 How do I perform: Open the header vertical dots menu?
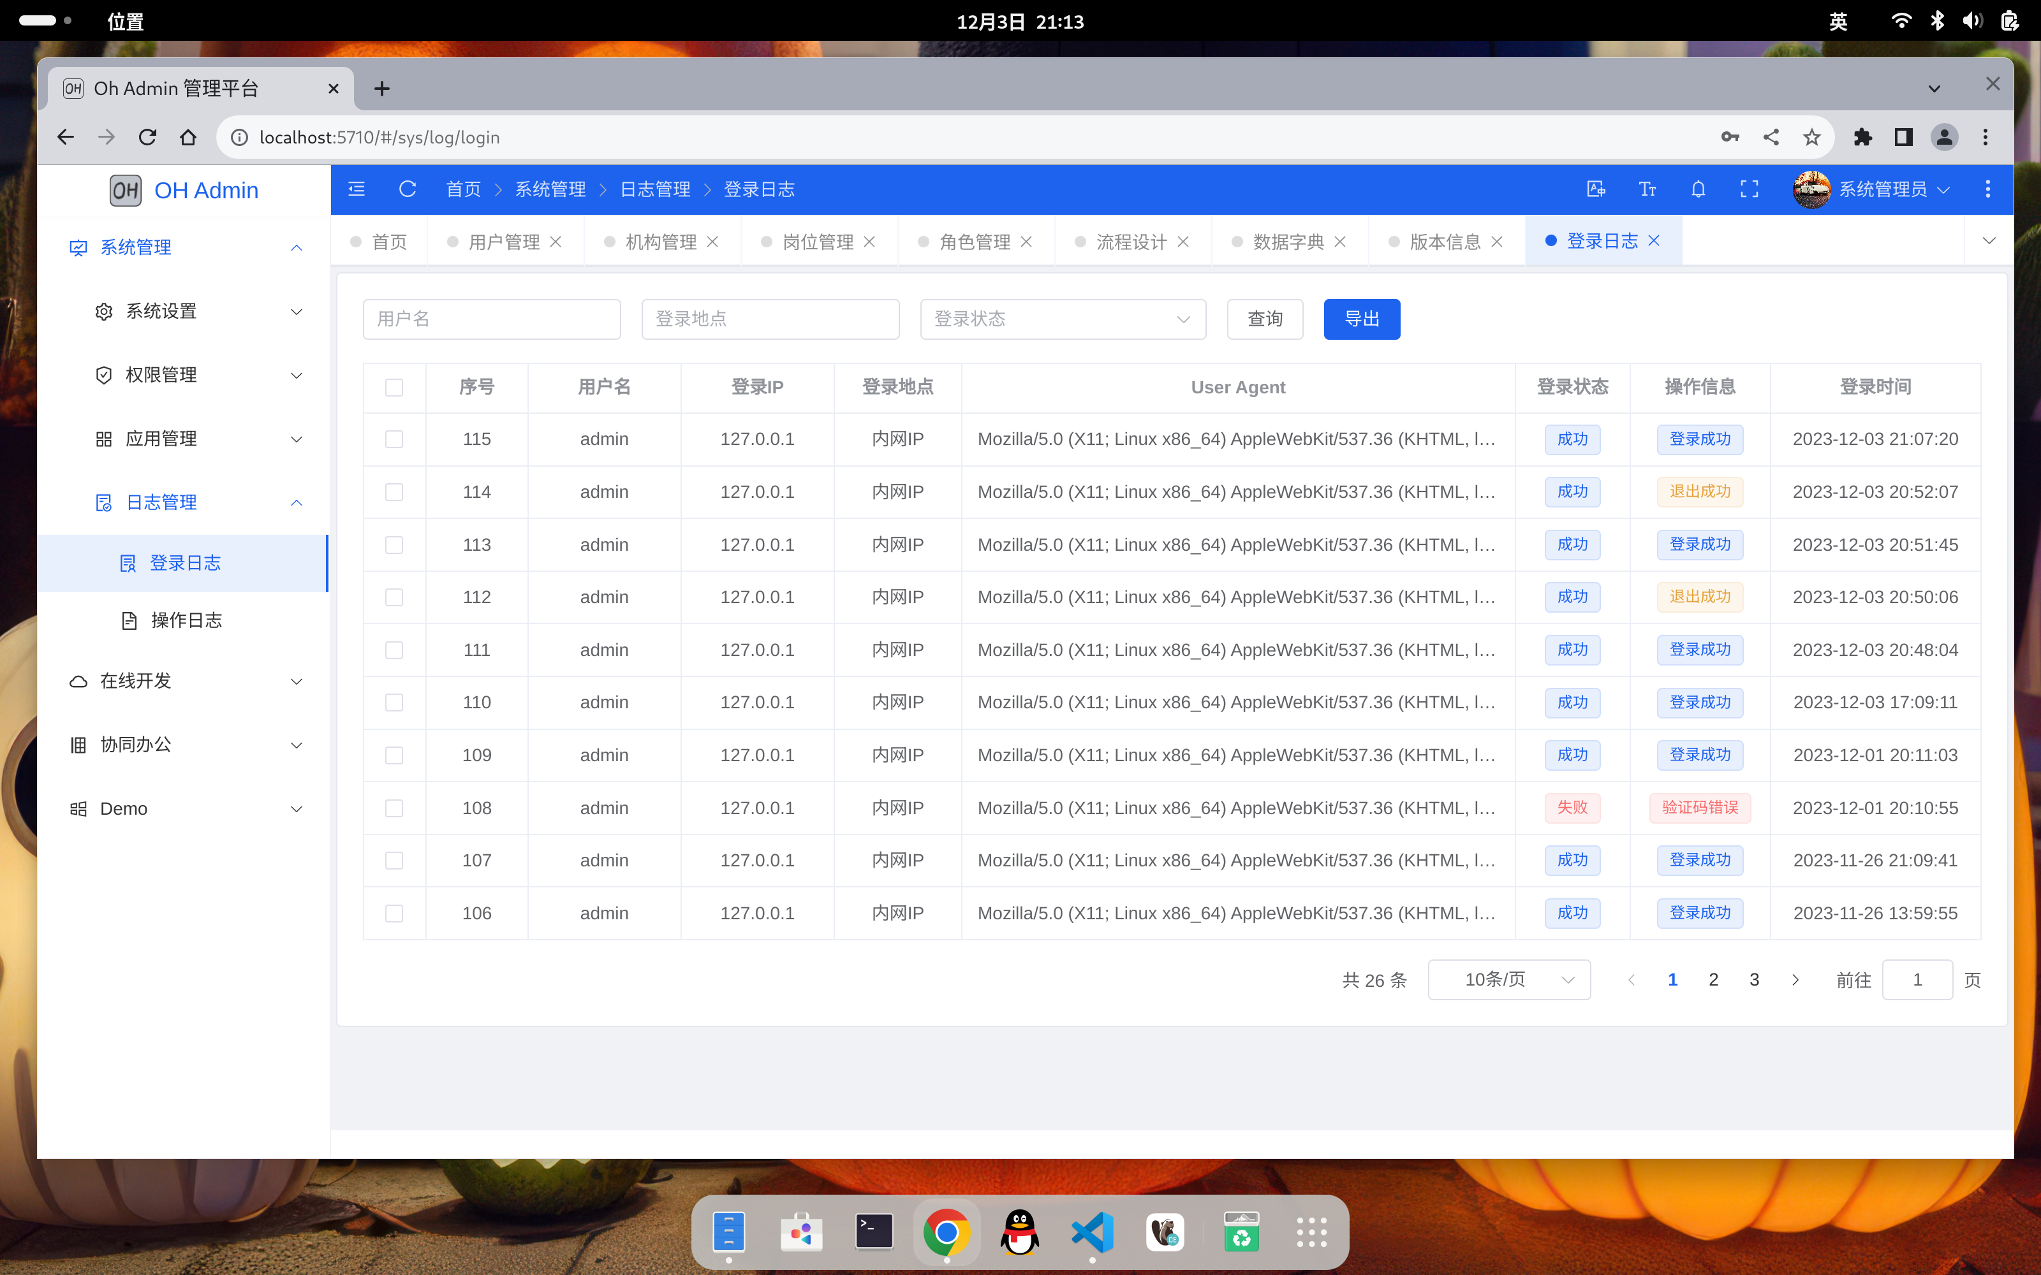point(1987,189)
